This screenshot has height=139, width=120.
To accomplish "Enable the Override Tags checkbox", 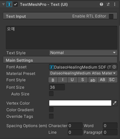I will [51, 116].
